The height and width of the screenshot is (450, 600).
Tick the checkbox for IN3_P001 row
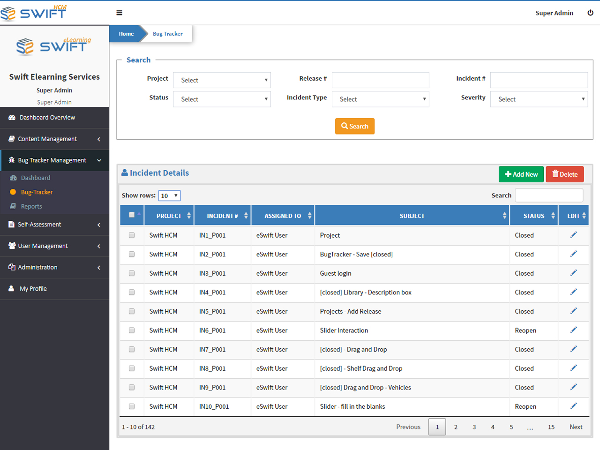(132, 273)
